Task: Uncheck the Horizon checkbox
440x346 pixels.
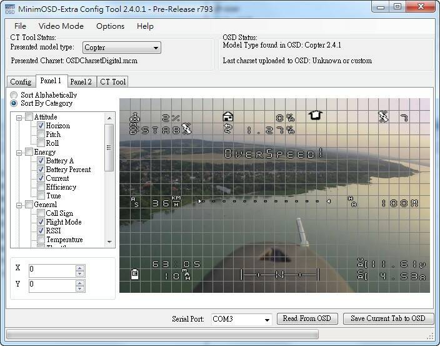Action: 41,126
